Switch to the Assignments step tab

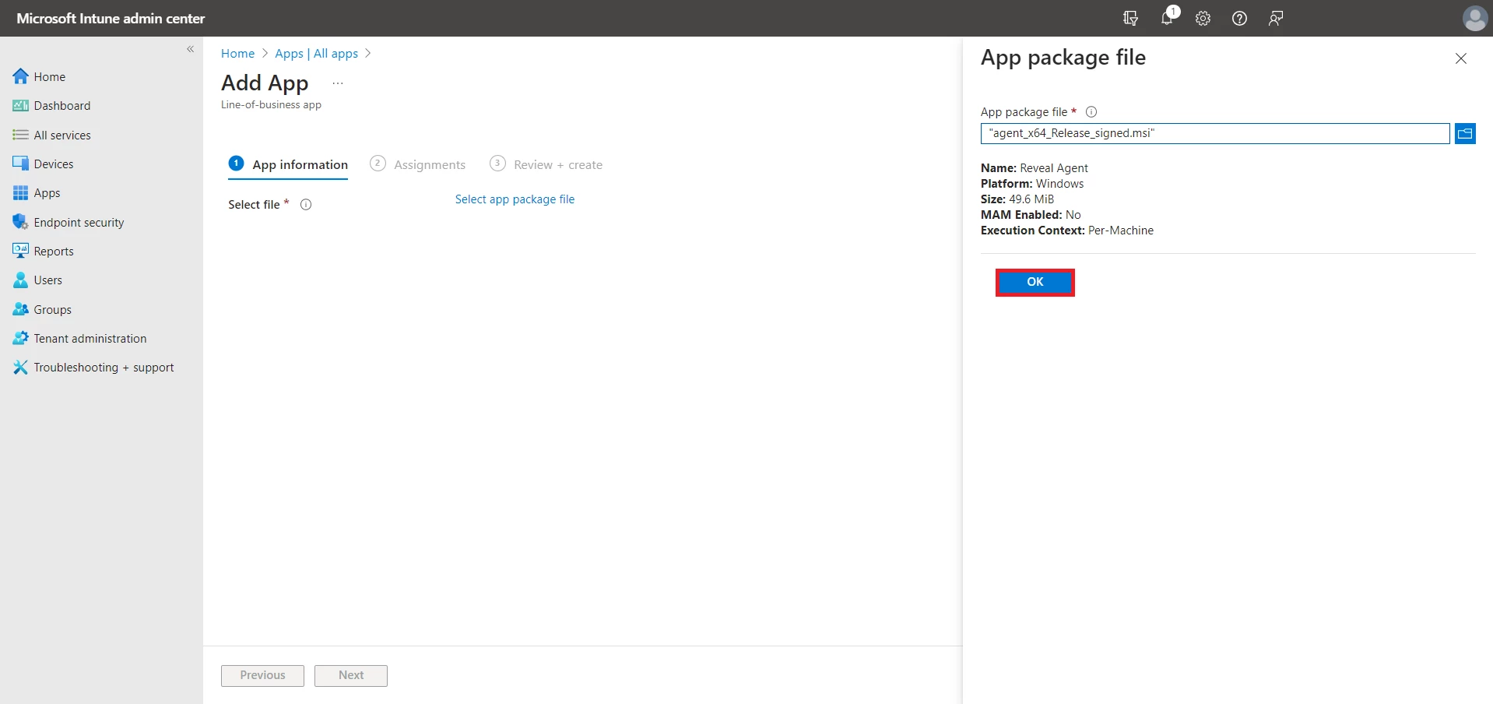tap(418, 164)
